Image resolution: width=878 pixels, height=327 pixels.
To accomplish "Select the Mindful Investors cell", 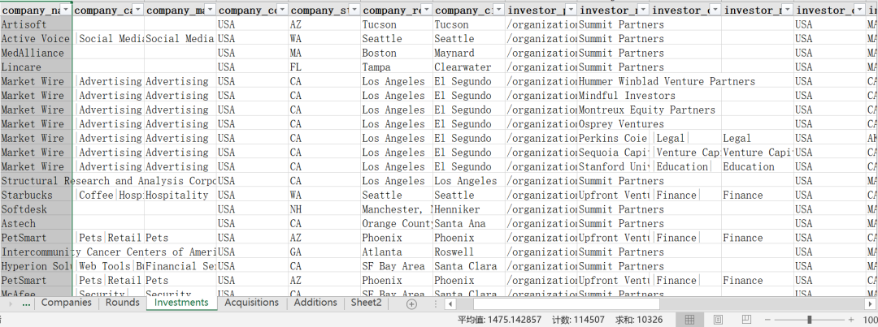I will click(x=614, y=96).
